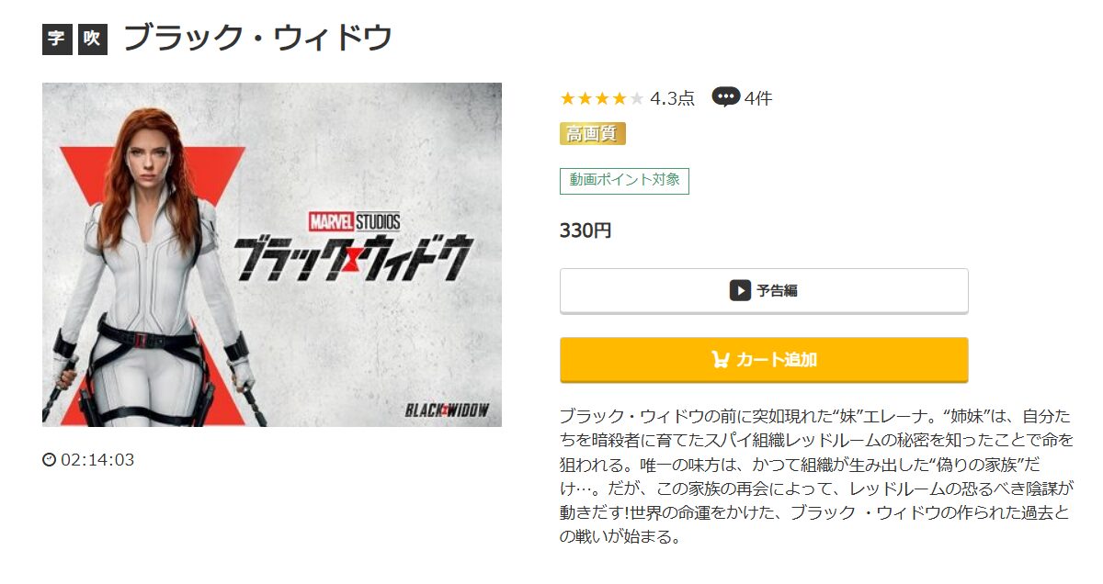Play the trailer via 予告編 button
This screenshot has width=1103, height=584.
[764, 290]
